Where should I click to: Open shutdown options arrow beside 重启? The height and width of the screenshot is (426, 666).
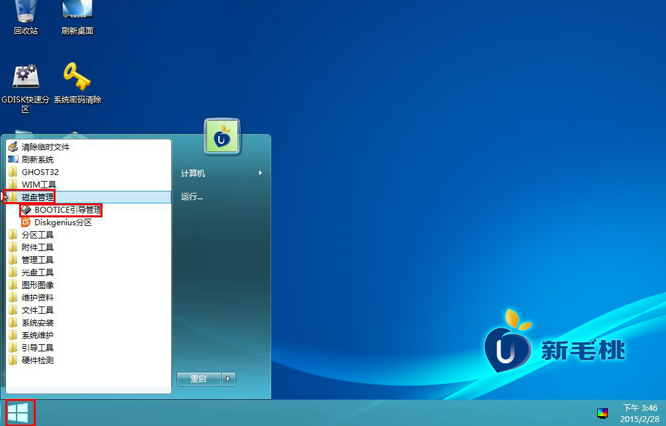[x=228, y=378]
